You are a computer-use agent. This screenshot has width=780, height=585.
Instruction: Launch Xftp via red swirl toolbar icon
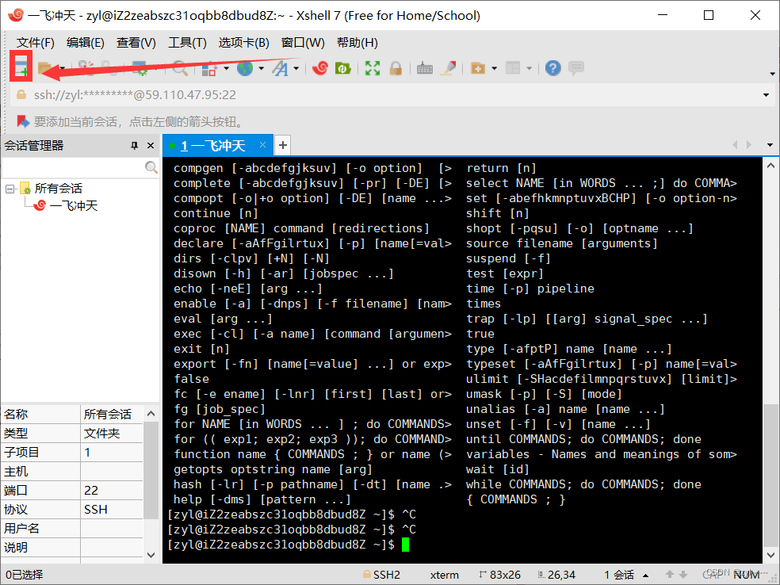(320, 68)
